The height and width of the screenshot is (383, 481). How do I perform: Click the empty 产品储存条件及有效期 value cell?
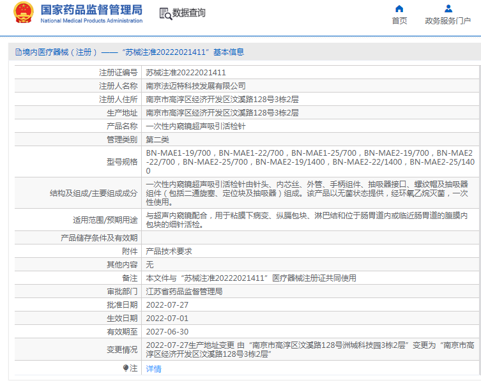[310, 237]
